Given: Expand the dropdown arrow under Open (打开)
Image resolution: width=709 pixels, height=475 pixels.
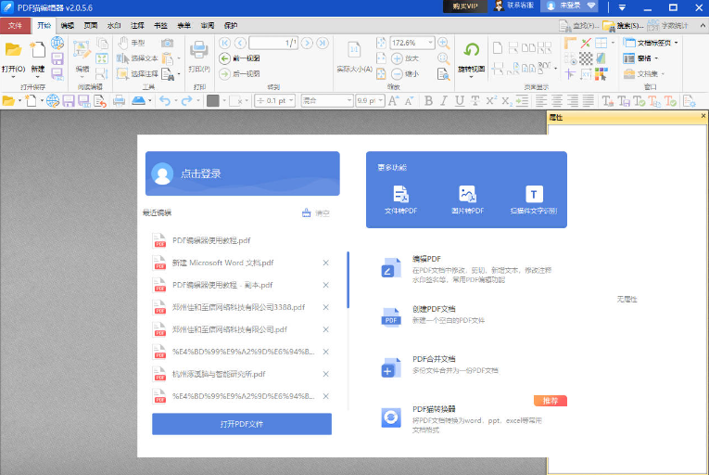Looking at the screenshot, I should pos(13,77).
